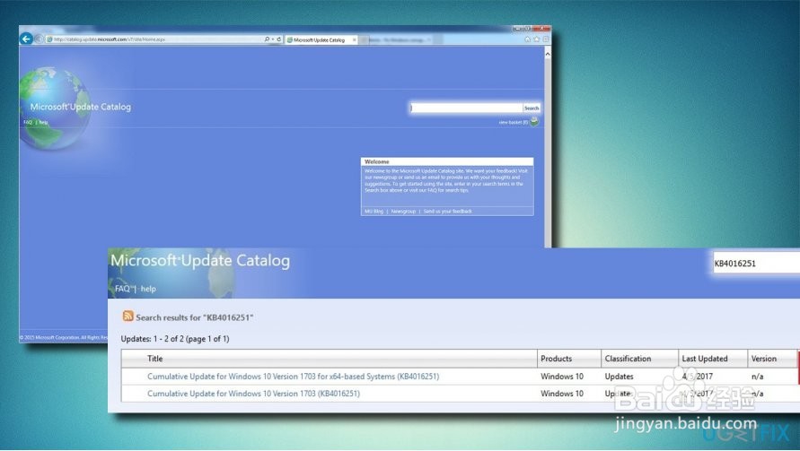Screen dimensions: 800x451
Task: Click the search field containing KB4016251
Action: point(756,264)
